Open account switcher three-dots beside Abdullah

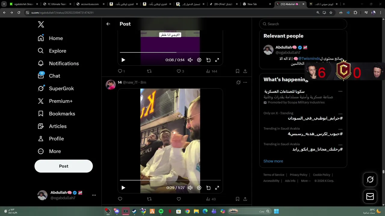pyautogui.click(x=94, y=195)
